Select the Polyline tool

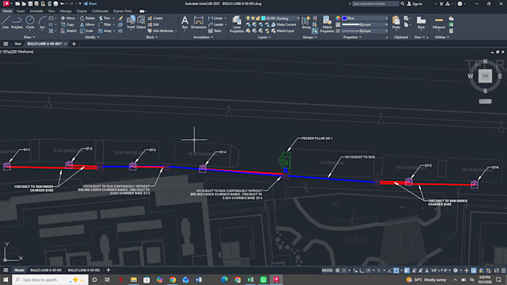click(17, 22)
